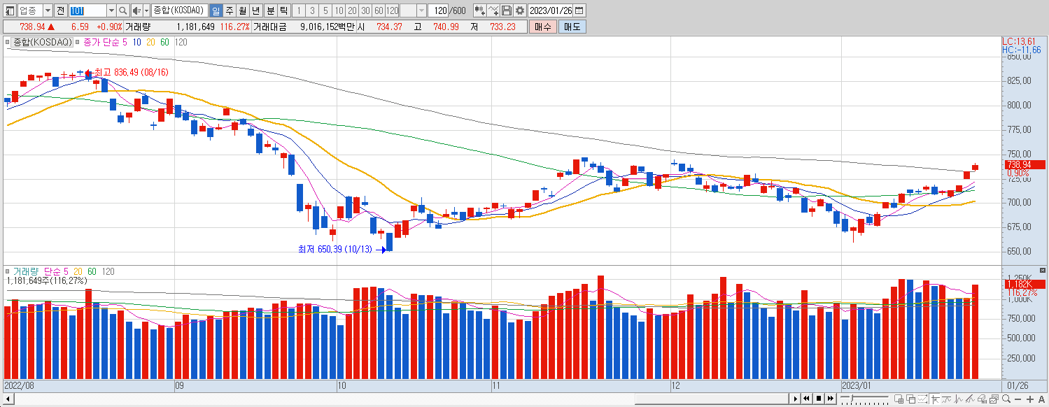Click the window-with-grid layout icon
This screenshot has height=407, width=1049.
pos(899,399)
